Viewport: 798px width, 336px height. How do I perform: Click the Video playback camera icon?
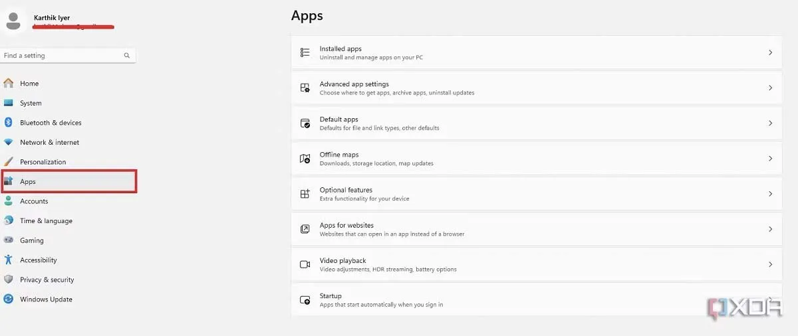pos(305,264)
